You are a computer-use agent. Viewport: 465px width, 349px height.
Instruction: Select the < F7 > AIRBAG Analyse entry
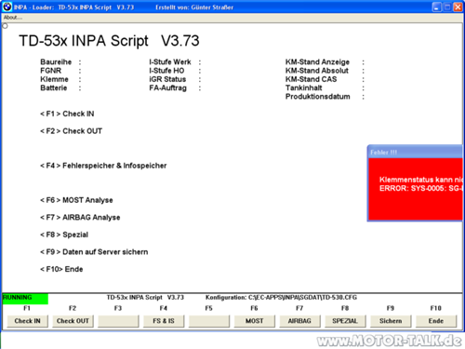pos(80,218)
